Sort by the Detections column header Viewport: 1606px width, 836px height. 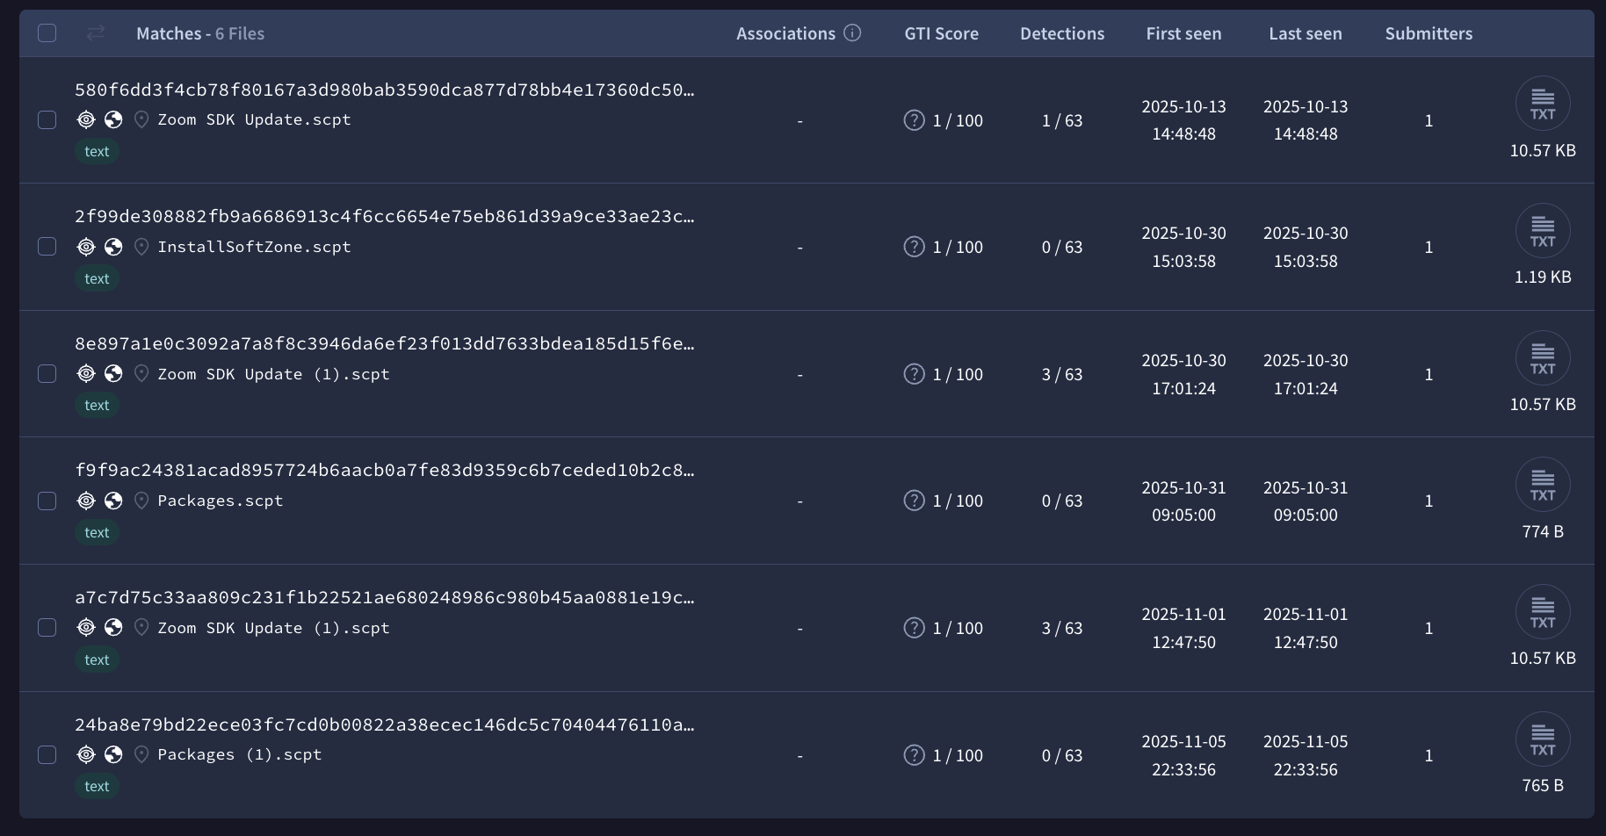pyautogui.click(x=1061, y=33)
